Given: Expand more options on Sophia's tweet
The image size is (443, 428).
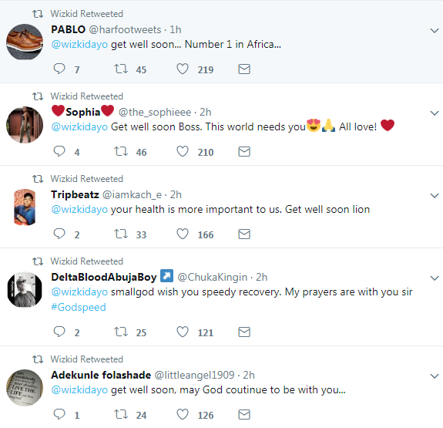Looking at the screenshot, I should pos(435,113).
